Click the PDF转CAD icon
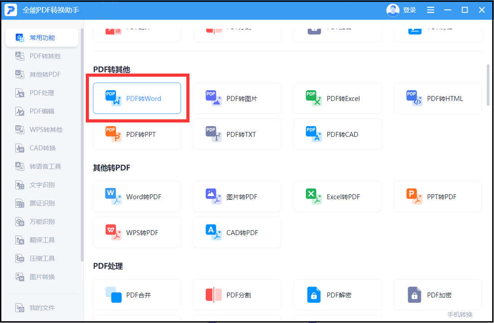 [314, 134]
